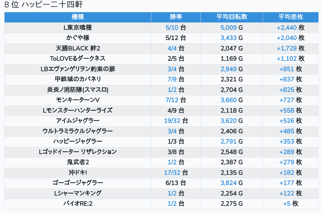The image size is (323, 214).
Task: Click the 8位 ハッピー二十四軒 heading
Action: click(43, 5)
